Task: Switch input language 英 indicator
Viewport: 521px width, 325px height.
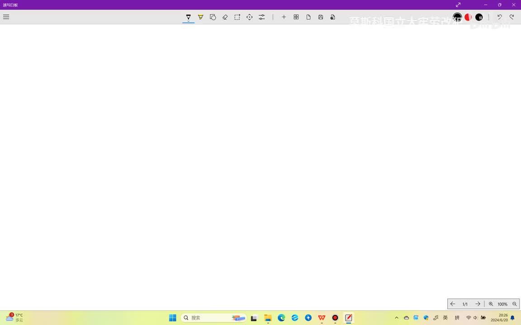Action: click(x=445, y=318)
